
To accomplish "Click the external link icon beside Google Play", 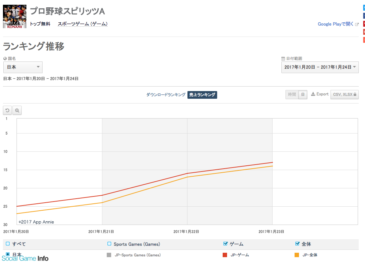I will [x=357, y=24].
